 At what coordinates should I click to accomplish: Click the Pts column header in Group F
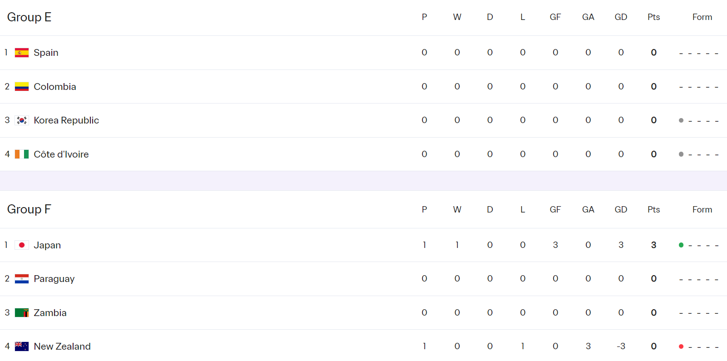pos(653,210)
